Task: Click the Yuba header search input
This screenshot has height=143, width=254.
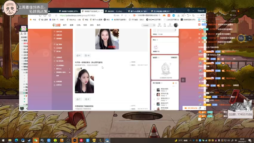Action: (x=147, y=25)
